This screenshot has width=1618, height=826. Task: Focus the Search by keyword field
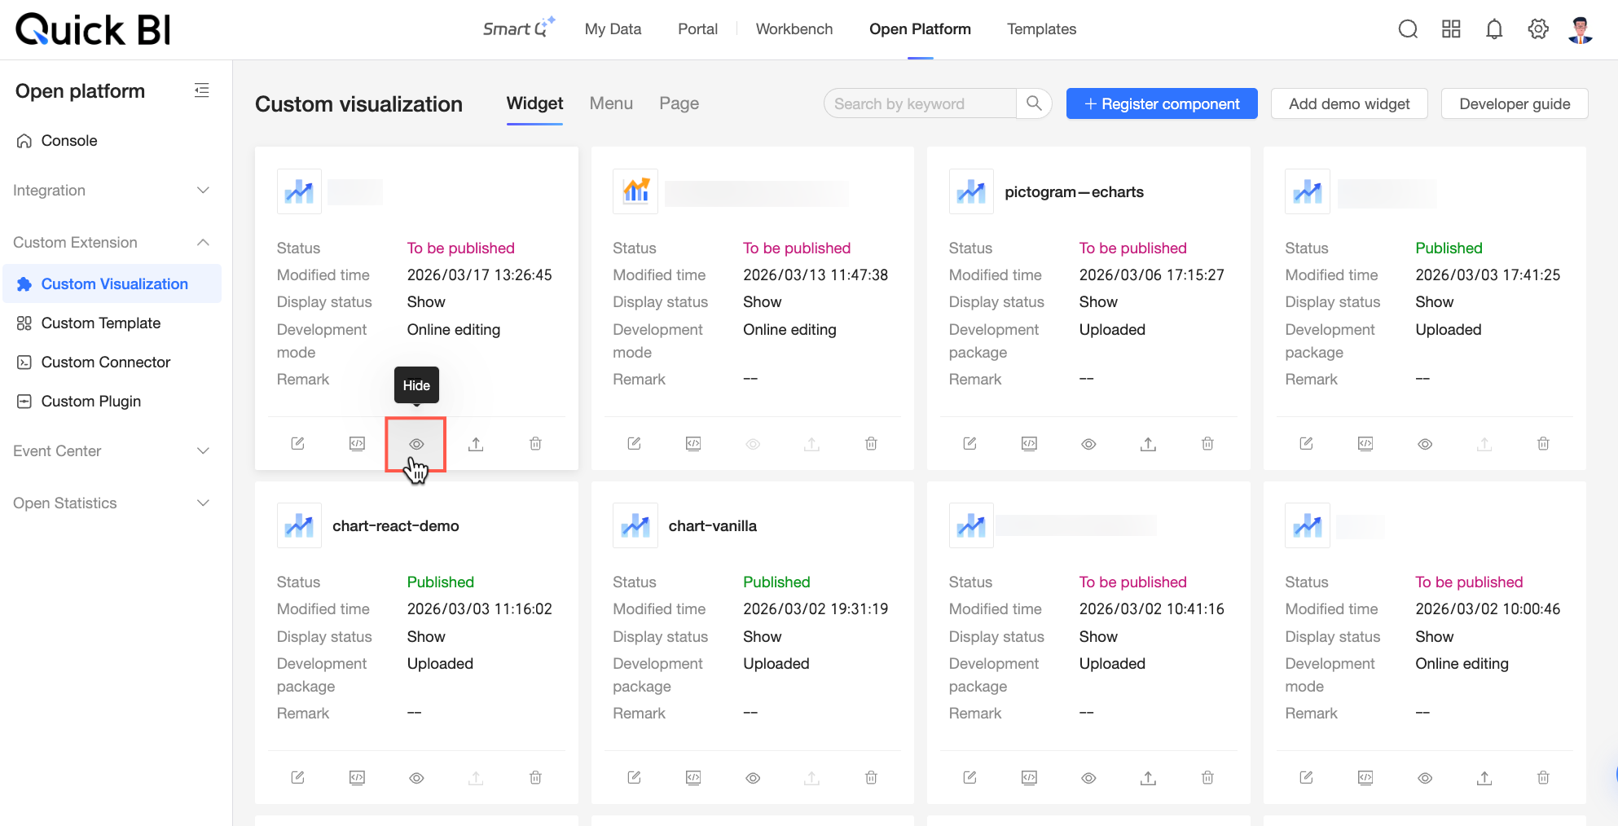pos(921,103)
